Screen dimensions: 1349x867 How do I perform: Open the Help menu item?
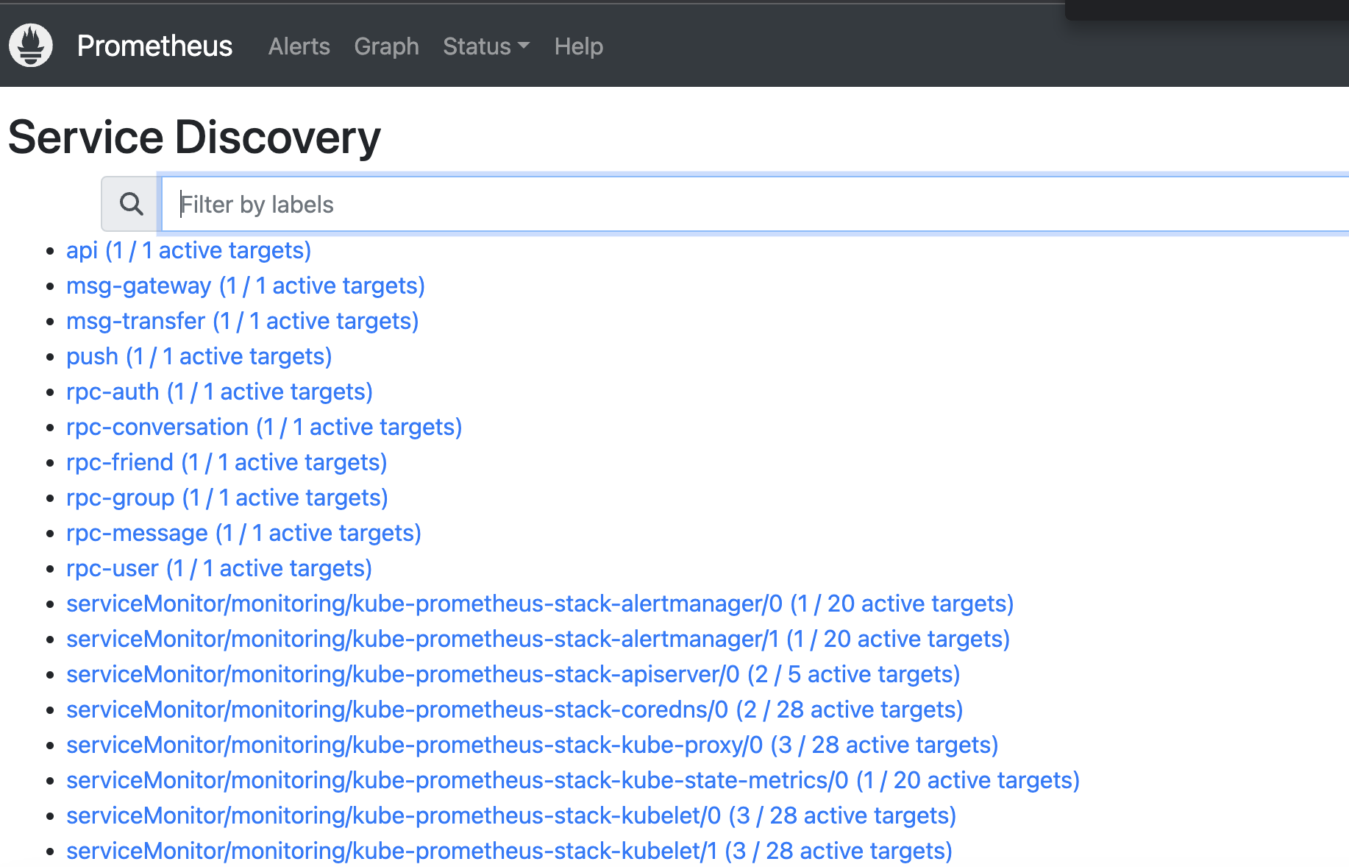578,46
